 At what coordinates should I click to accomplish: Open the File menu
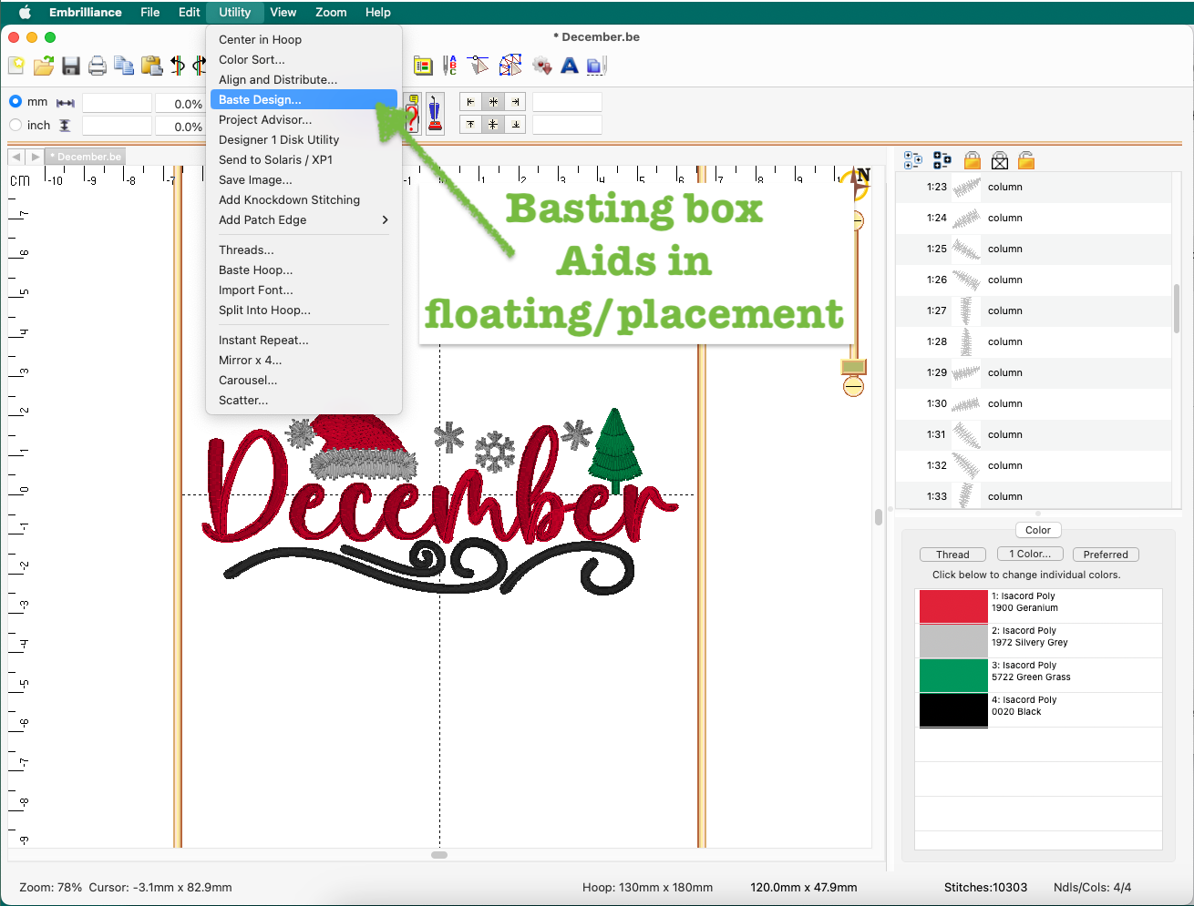[150, 13]
